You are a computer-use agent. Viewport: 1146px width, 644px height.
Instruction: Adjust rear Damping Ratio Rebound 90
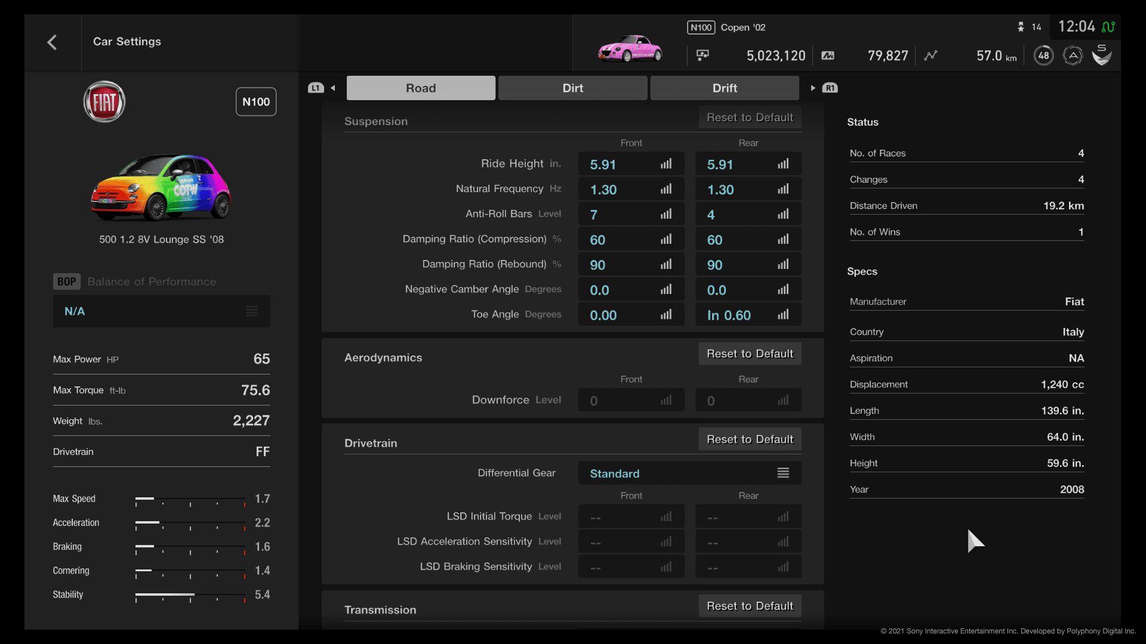[x=748, y=264]
